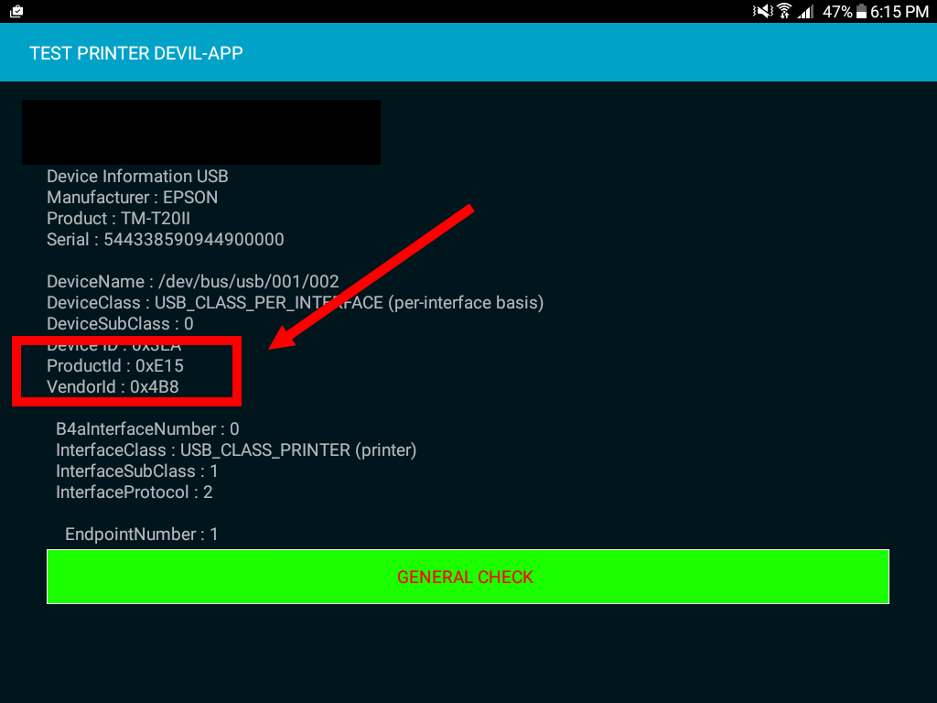This screenshot has height=703, width=937.
Task: Tap the 6:15 PM clock
Action: coord(899,12)
